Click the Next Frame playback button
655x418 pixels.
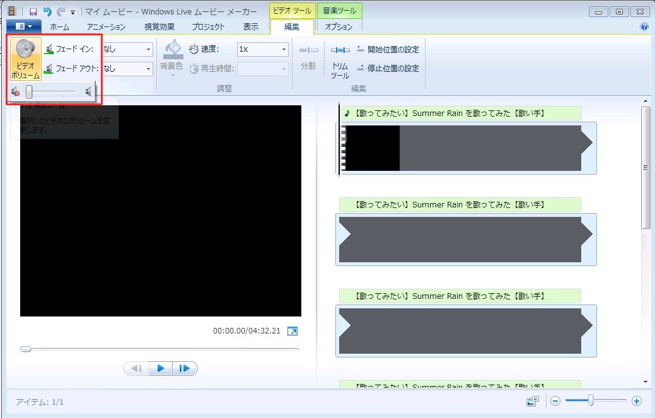tap(185, 368)
